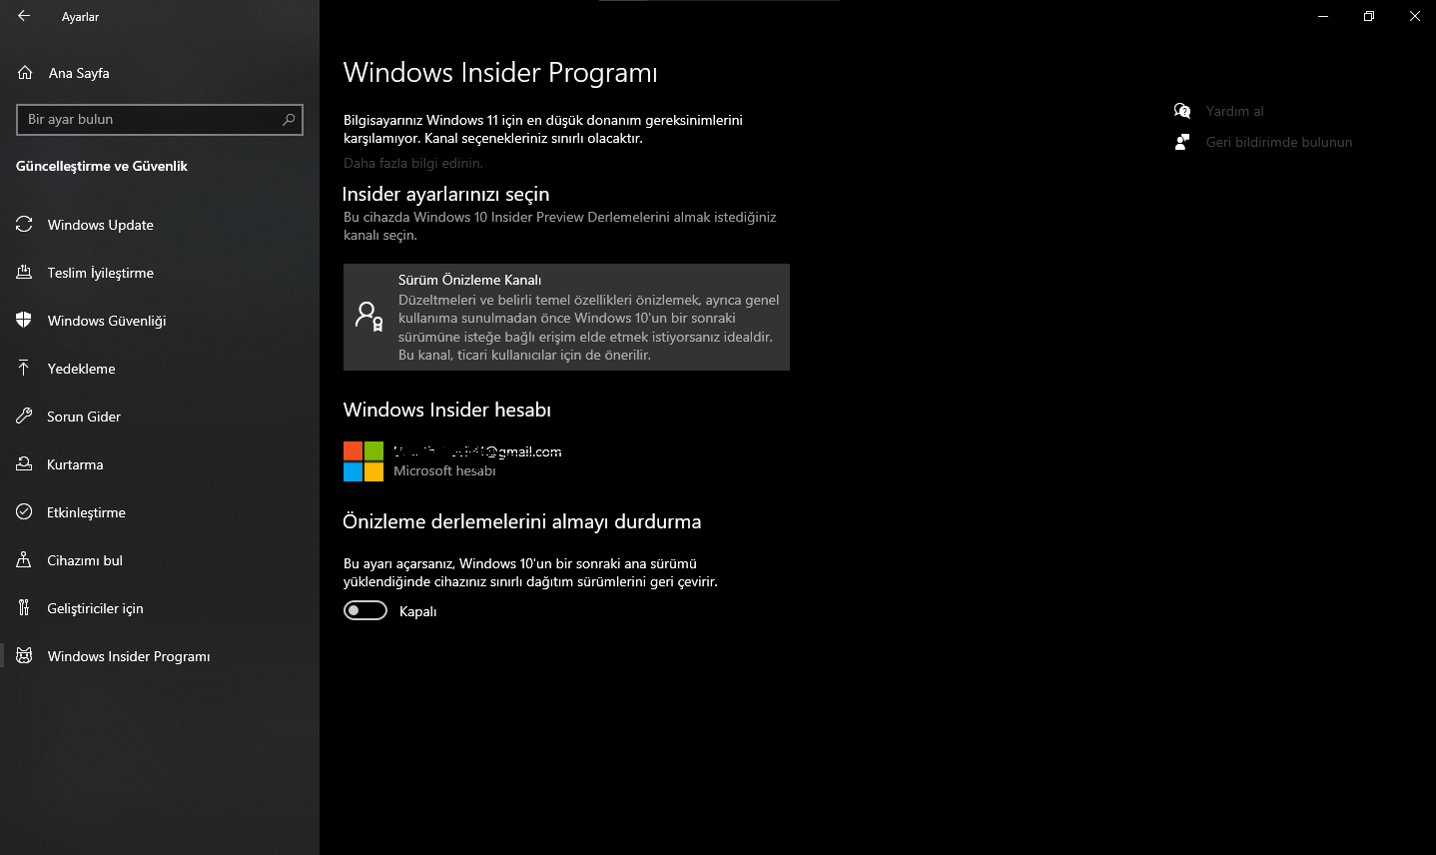Click the Yedekleme upload arrow icon
This screenshot has width=1436, height=855.
pos(24,369)
